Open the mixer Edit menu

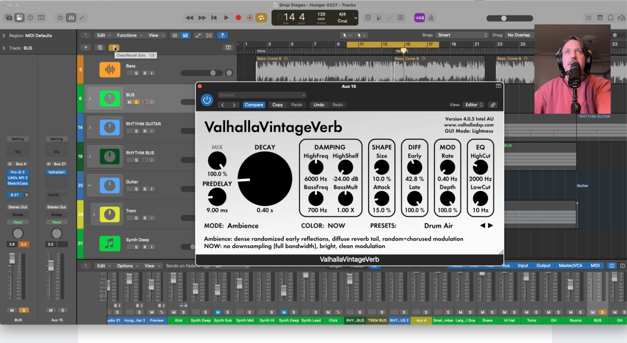tap(104, 266)
